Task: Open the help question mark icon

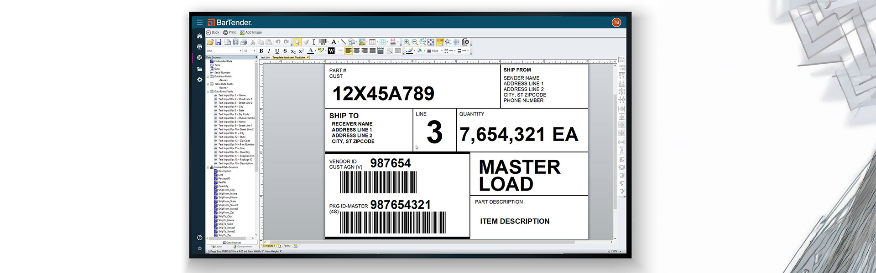Action: tap(199, 238)
